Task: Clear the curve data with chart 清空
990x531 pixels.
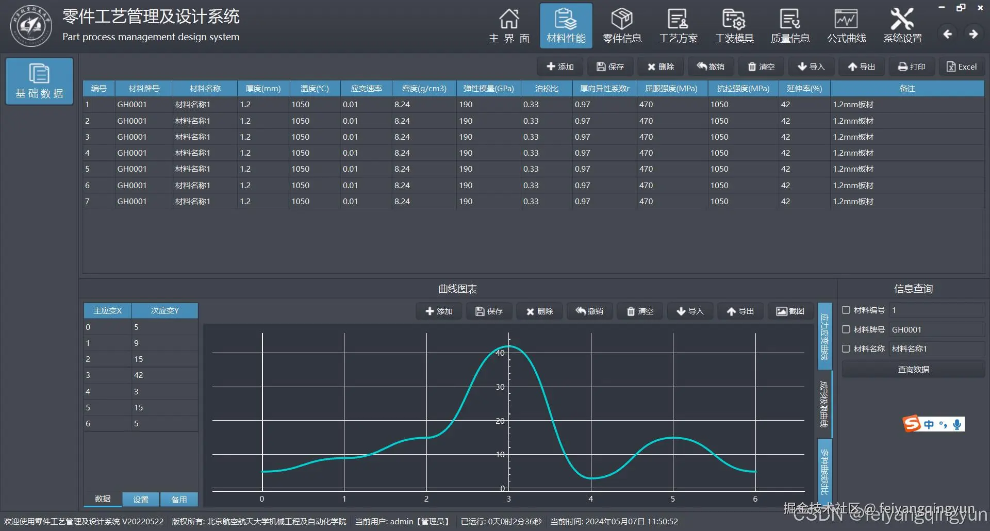Action: click(x=640, y=311)
